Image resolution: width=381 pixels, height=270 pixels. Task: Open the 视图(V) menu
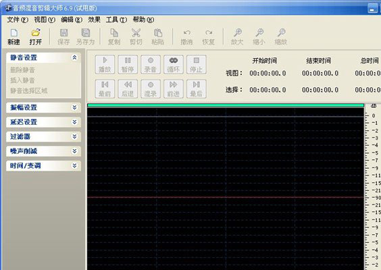(45, 20)
